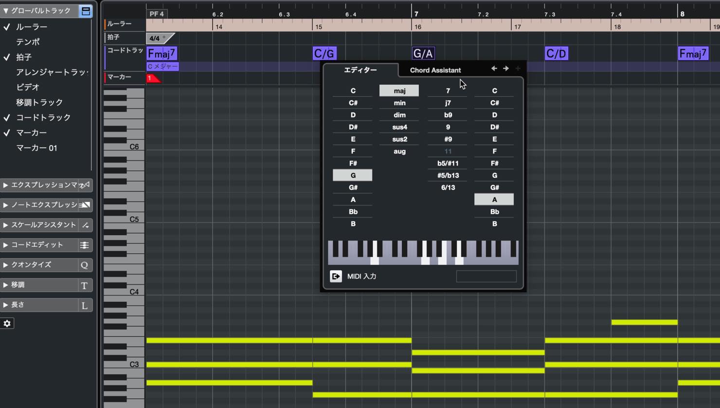Switch to the Chord Assistant tab

[435, 70]
